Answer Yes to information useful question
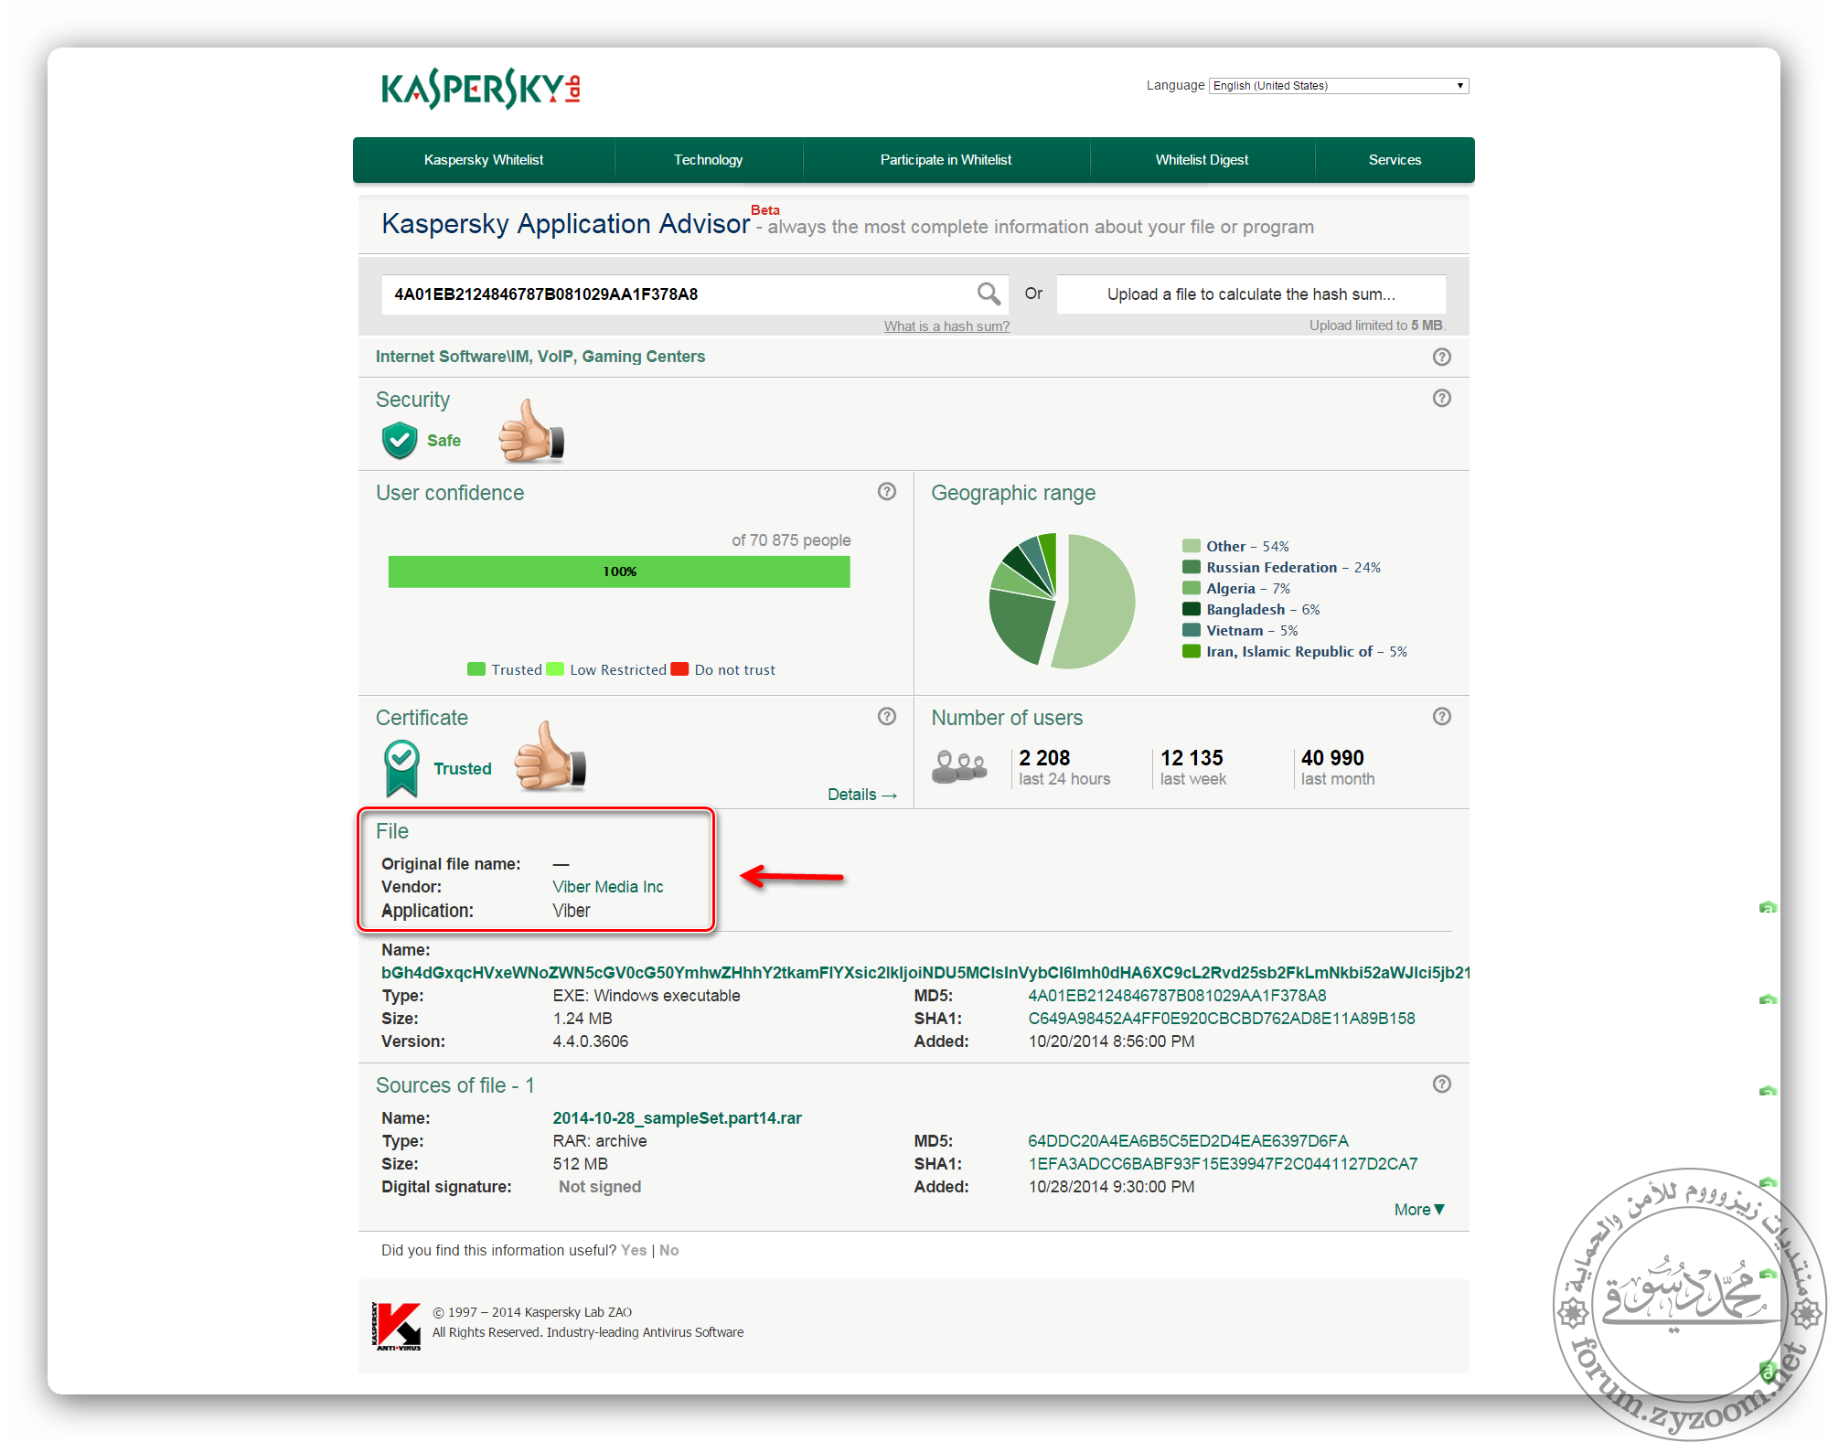This screenshot has height=1442, width=1828. point(634,1250)
